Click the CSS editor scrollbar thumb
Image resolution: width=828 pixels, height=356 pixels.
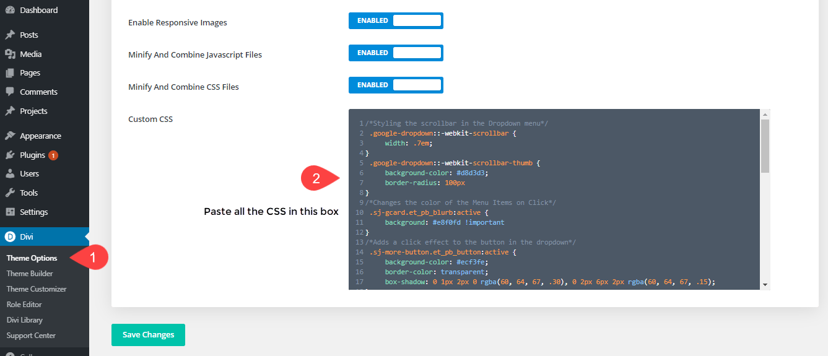[x=765, y=146]
